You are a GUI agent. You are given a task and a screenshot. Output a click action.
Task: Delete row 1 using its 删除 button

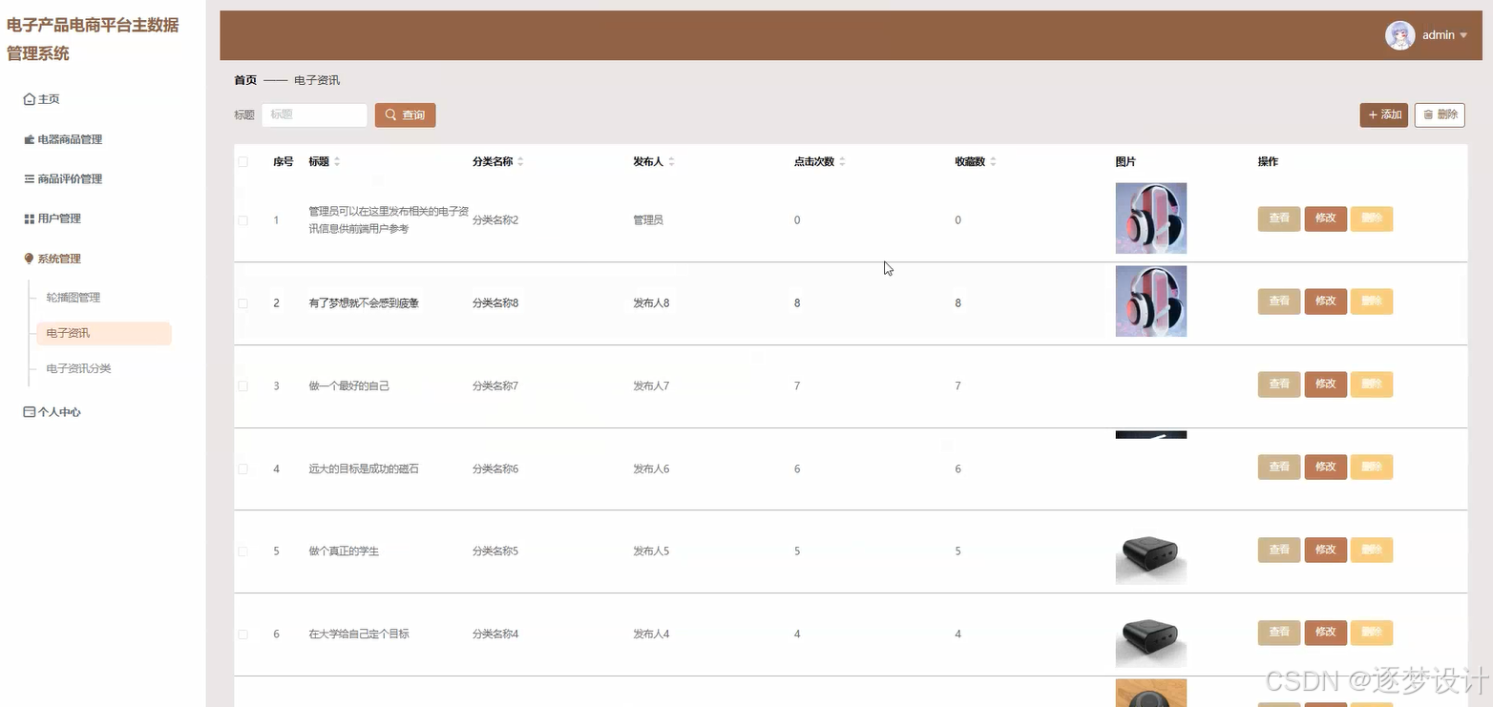(1372, 218)
